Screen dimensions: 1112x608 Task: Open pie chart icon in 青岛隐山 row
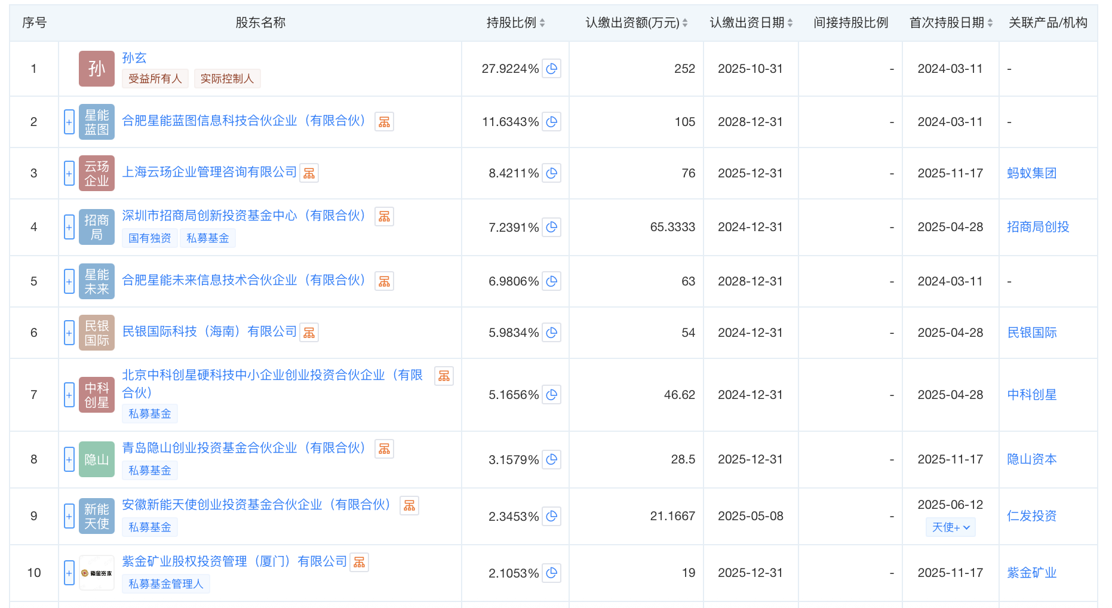point(552,460)
